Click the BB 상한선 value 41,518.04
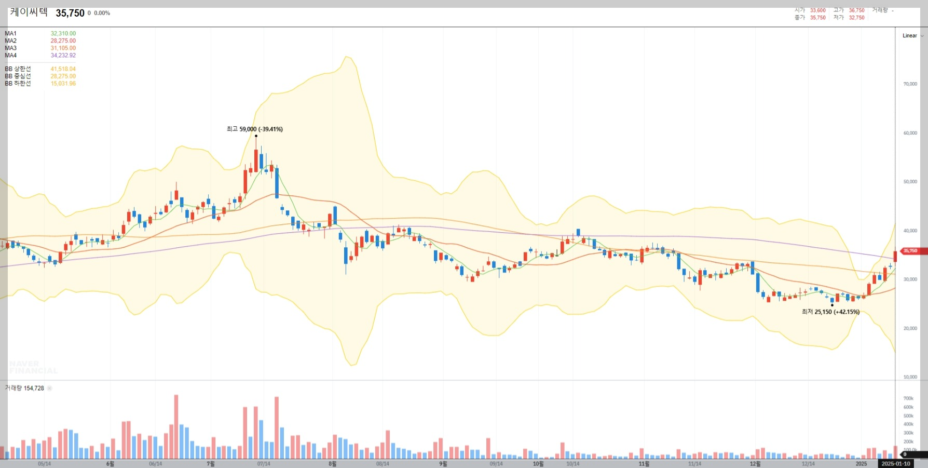 (x=63, y=69)
